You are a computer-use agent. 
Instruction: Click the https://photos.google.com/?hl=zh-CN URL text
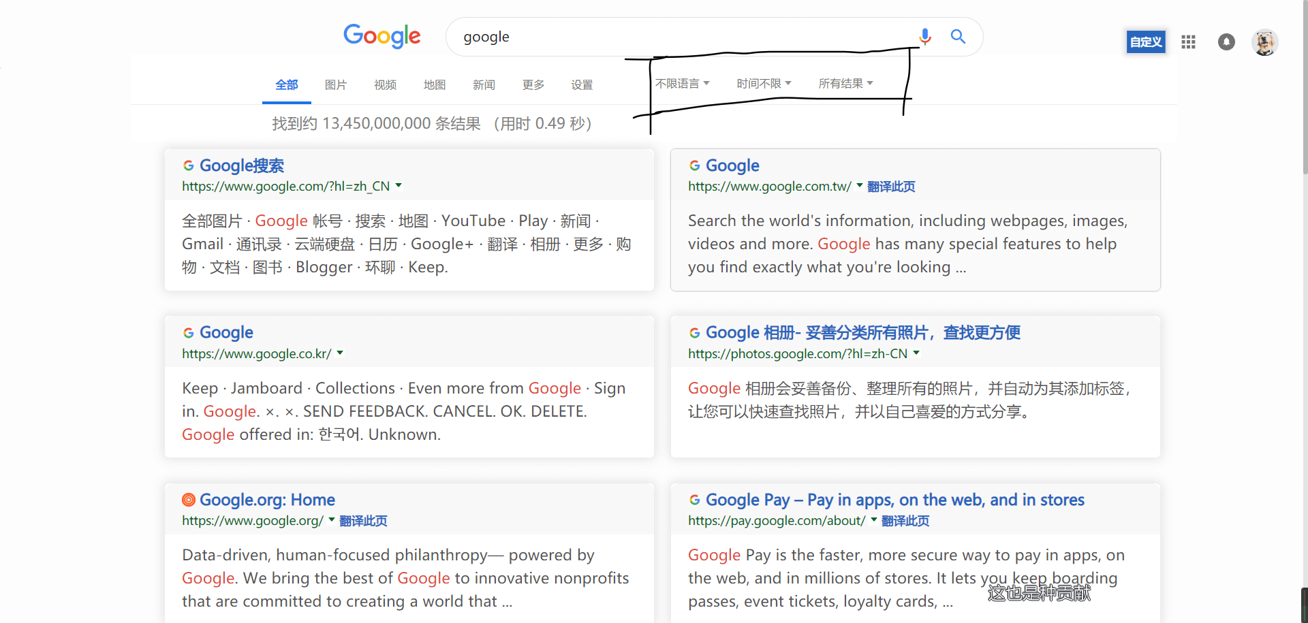tap(798, 353)
